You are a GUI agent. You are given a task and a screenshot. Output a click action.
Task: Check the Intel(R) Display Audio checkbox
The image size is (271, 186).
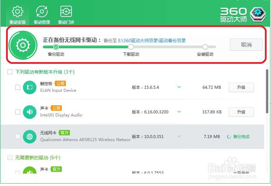click(x=18, y=112)
